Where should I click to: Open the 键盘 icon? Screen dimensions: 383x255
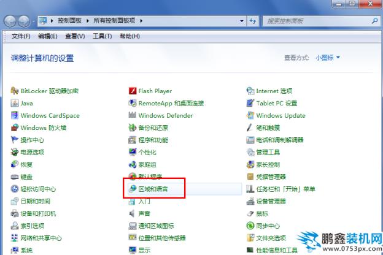click(15, 177)
